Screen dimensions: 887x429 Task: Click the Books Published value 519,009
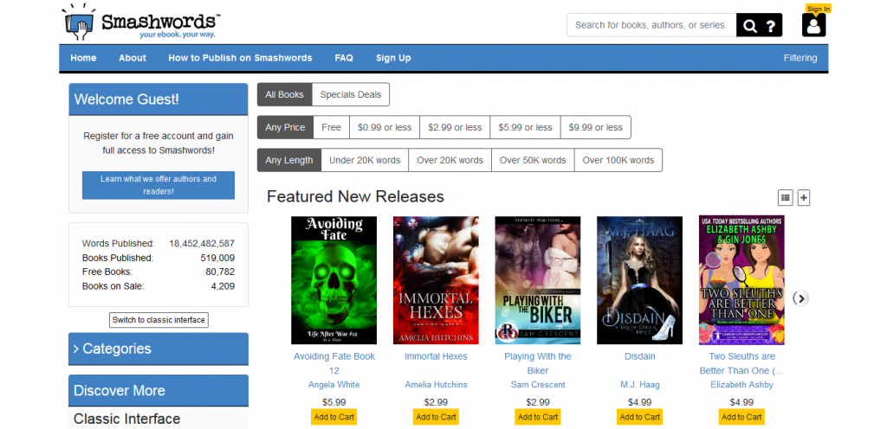pos(217,258)
